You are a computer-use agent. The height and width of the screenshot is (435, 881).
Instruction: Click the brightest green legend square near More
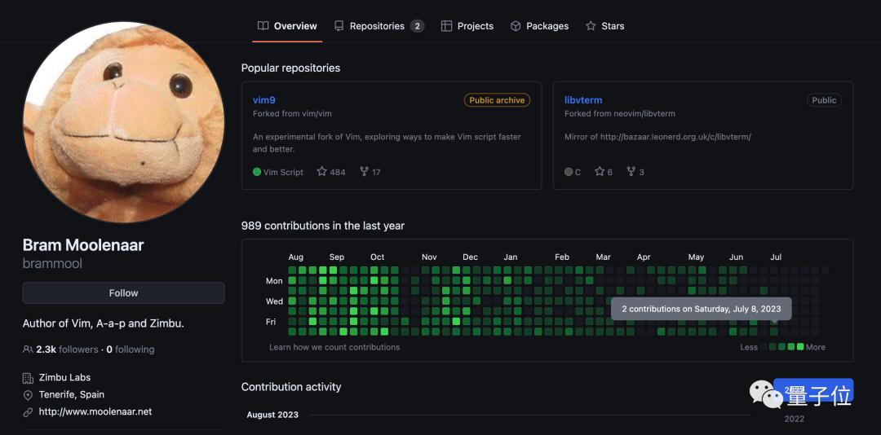800,347
